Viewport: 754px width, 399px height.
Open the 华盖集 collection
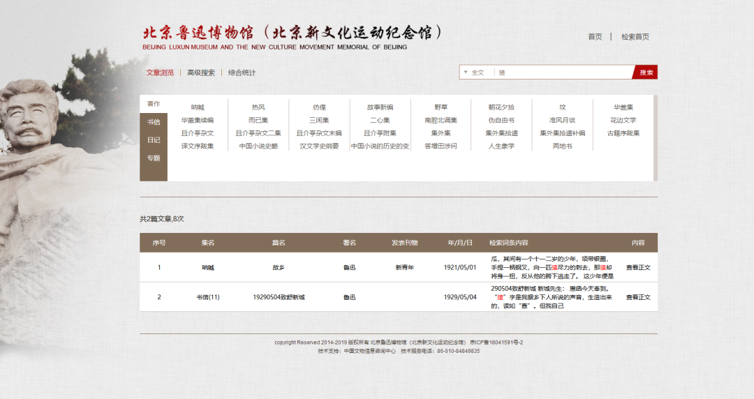623,107
